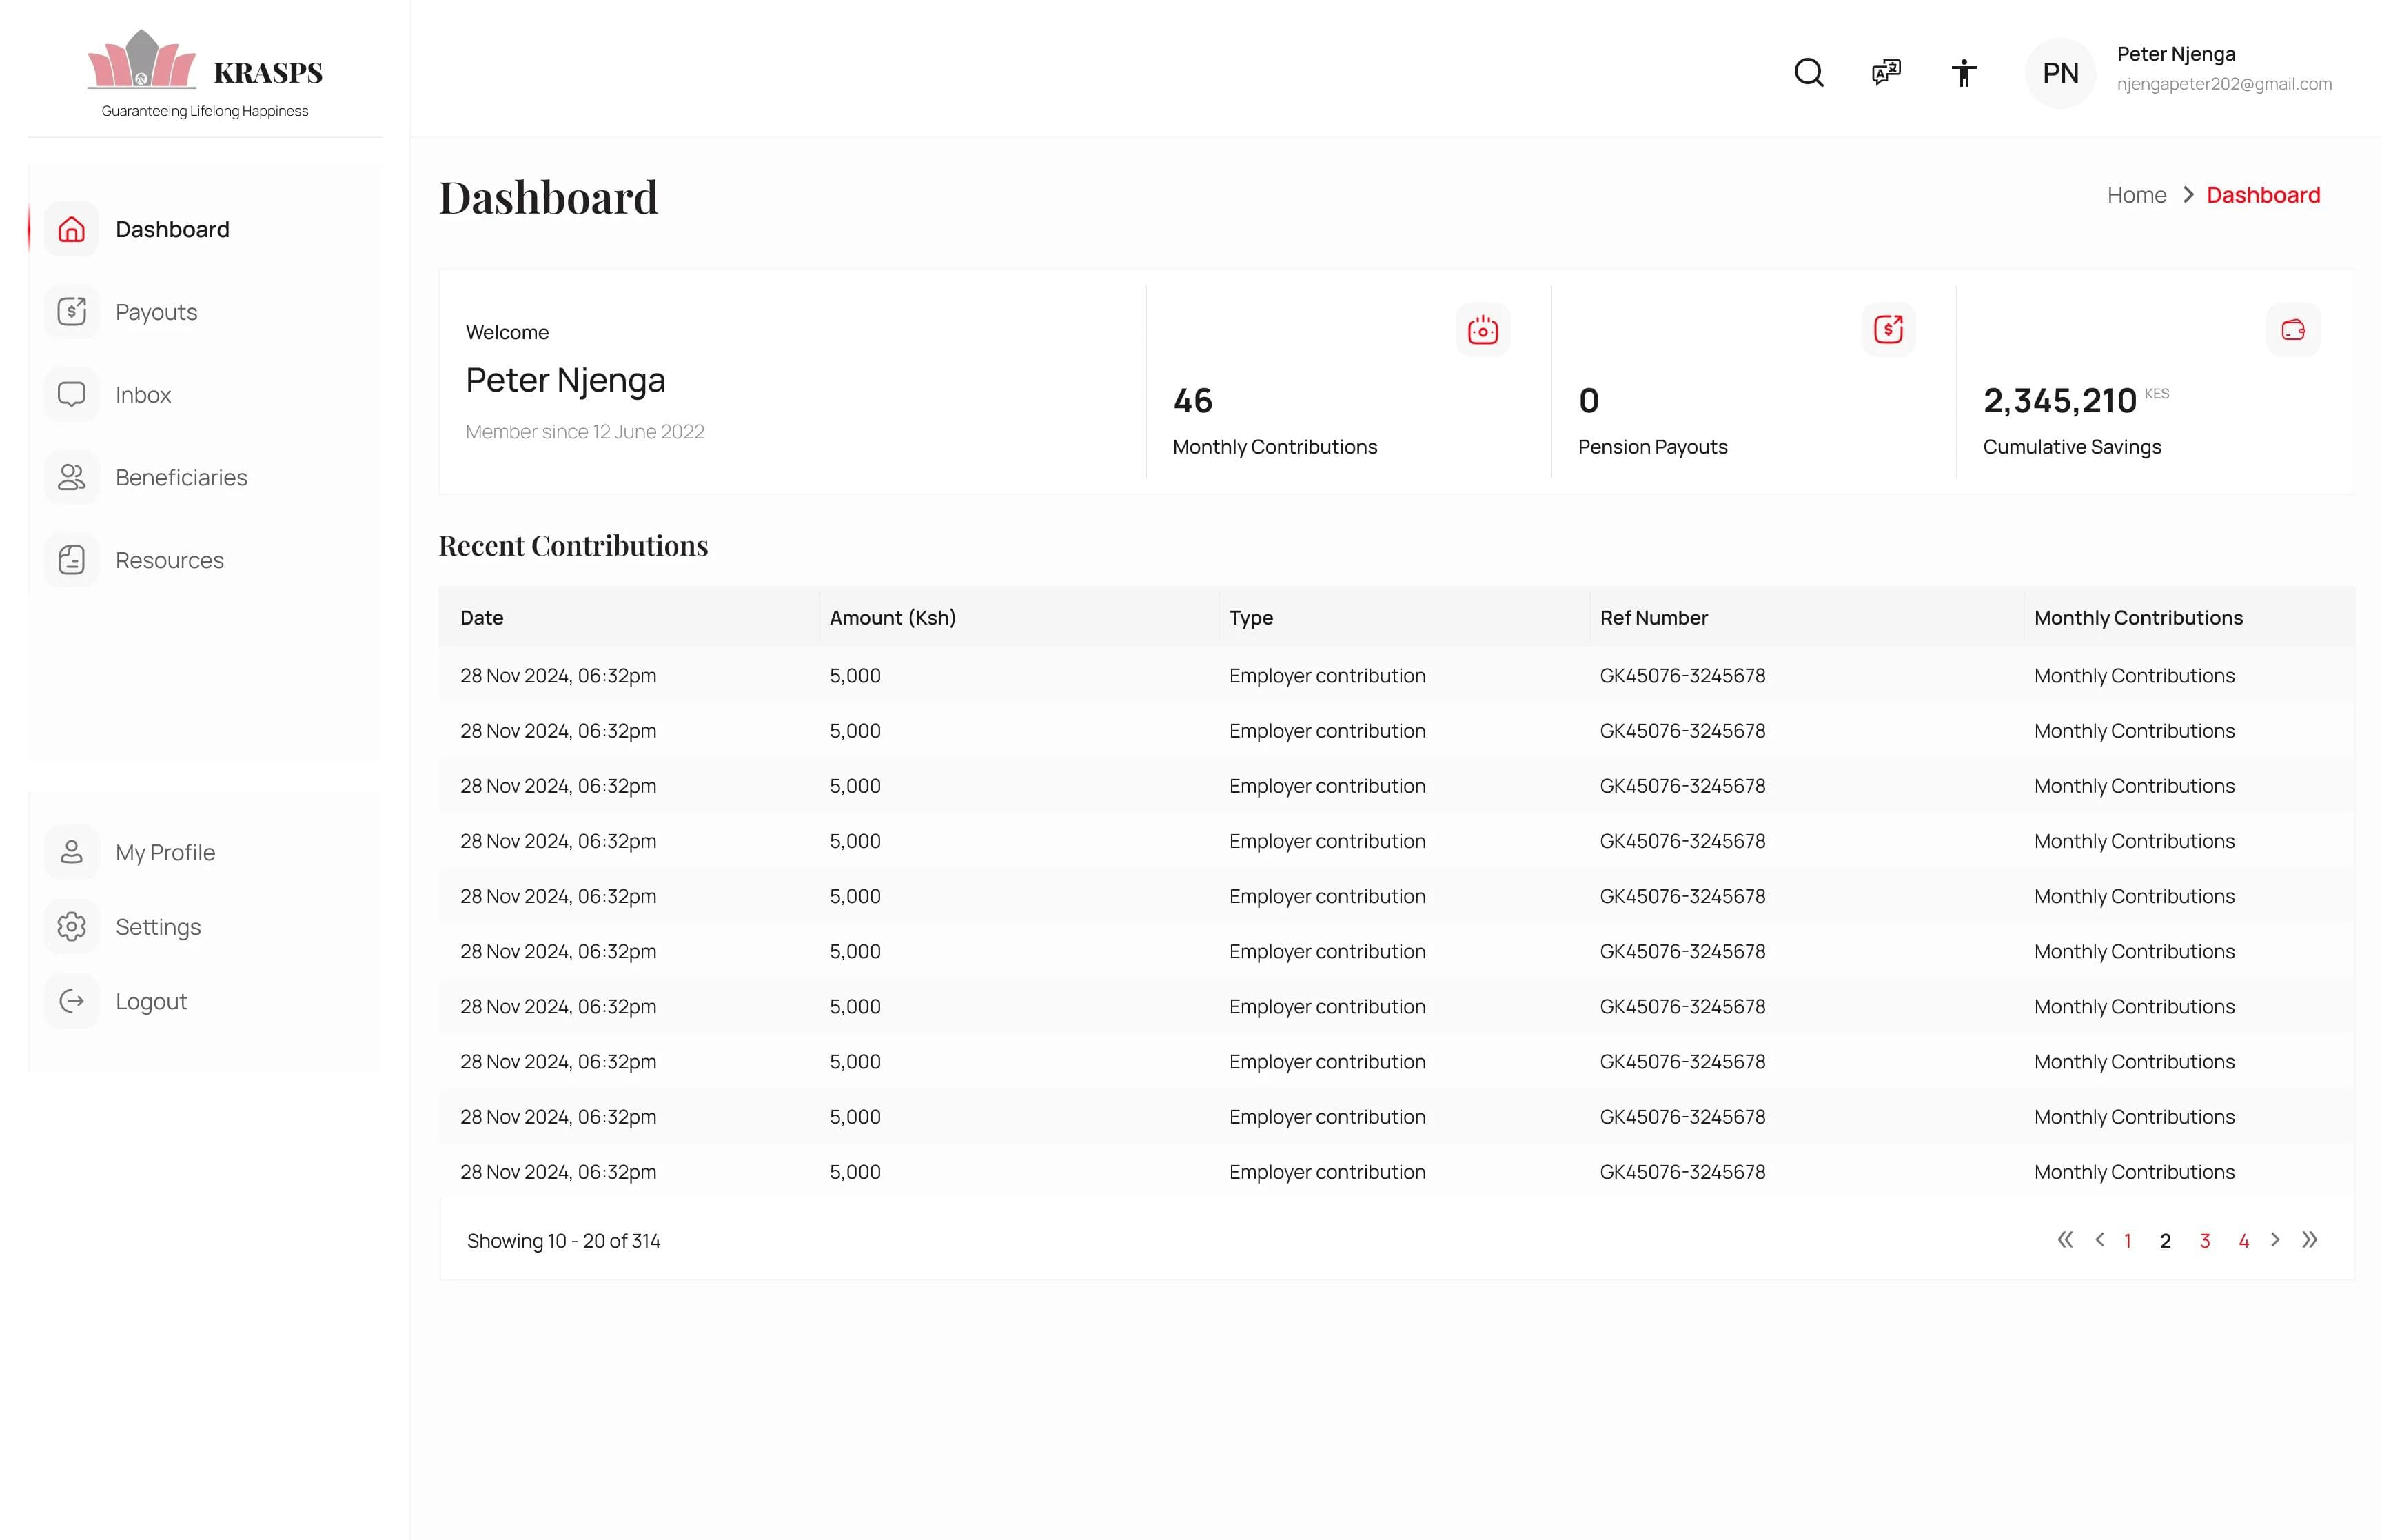Click the Monthly Contributions card icon

coord(1483,330)
